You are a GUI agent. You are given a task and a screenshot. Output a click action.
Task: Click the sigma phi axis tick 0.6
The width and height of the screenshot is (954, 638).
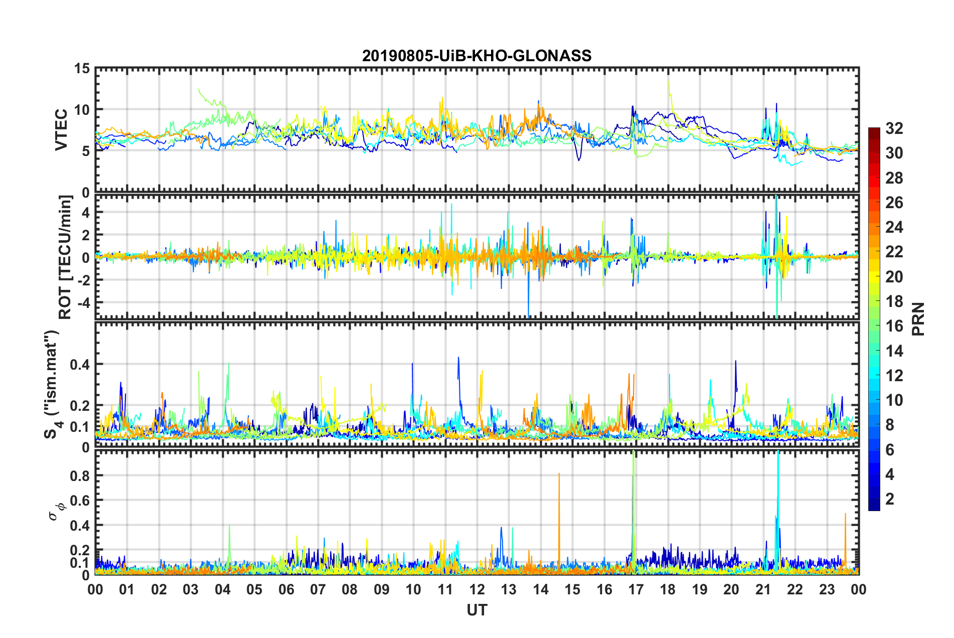pos(80,501)
